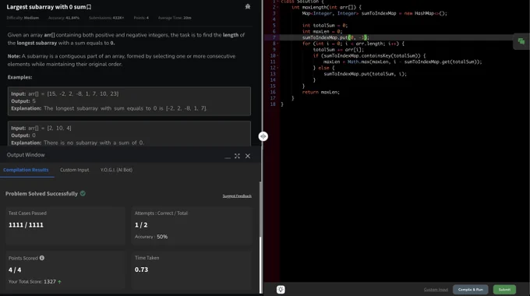Screen dimensions: 530x296
Task: Collapse the for-loop fold at line 8
Action: coord(277,44)
